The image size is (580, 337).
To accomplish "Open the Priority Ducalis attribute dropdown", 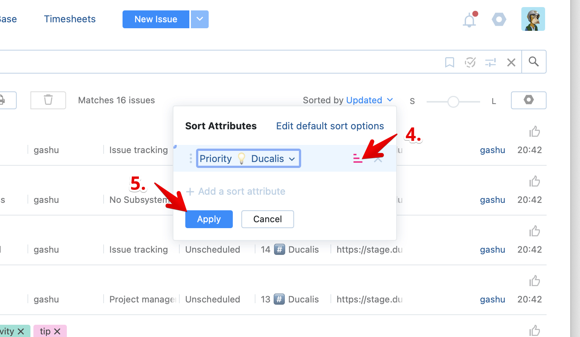I will pos(248,159).
